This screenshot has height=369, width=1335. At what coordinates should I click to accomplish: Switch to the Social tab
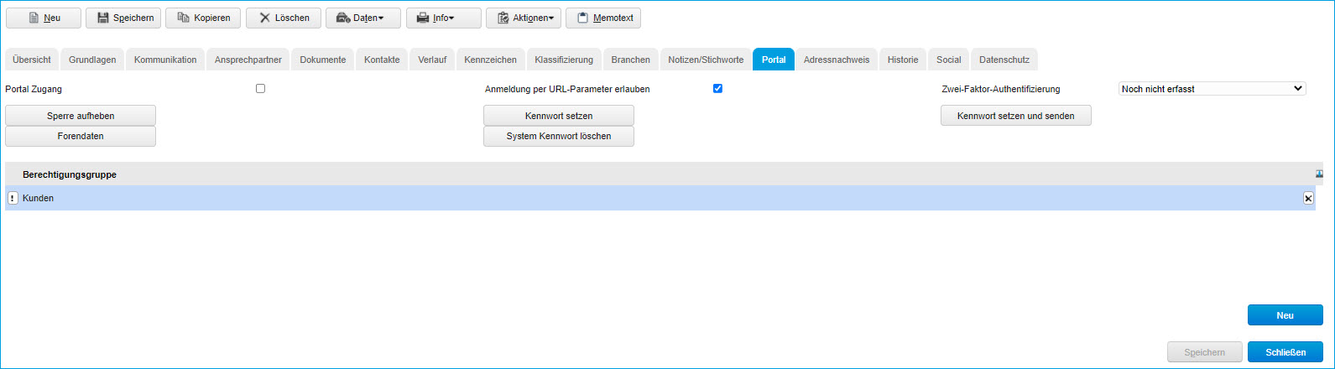(x=949, y=60)
